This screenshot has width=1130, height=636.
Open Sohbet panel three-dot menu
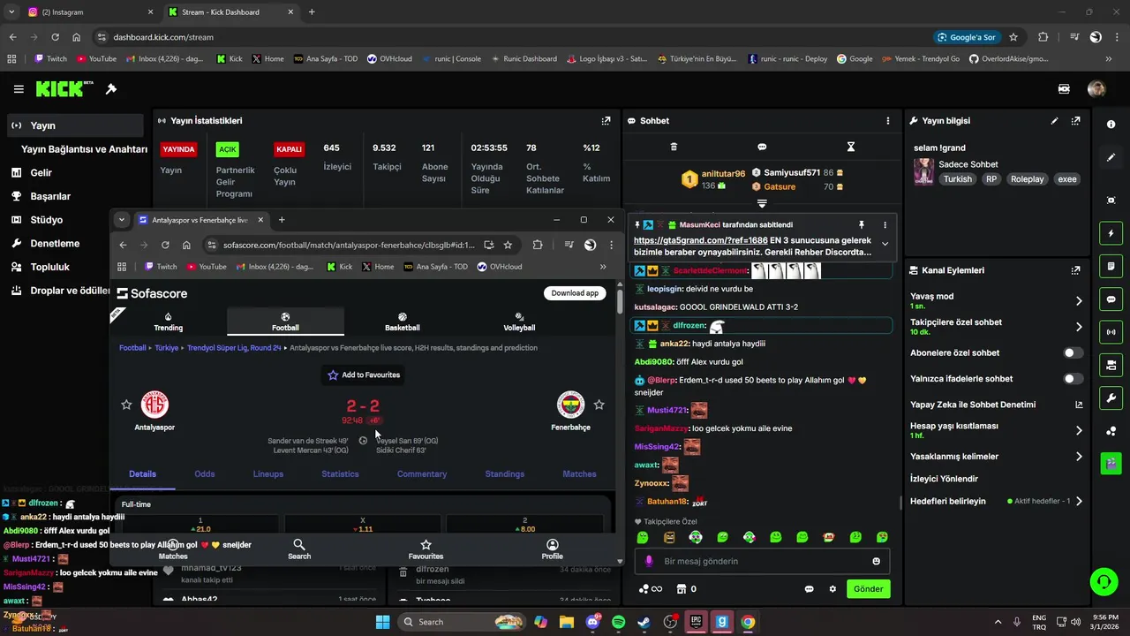pyautogui.click(x=888, y=121)
